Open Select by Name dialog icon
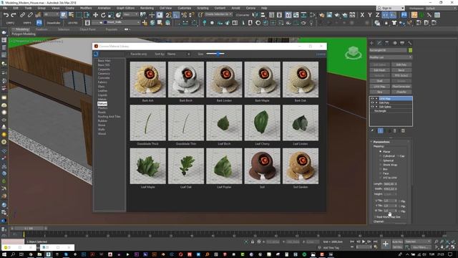The image size is (458, 258). click(x=71, y=15)
